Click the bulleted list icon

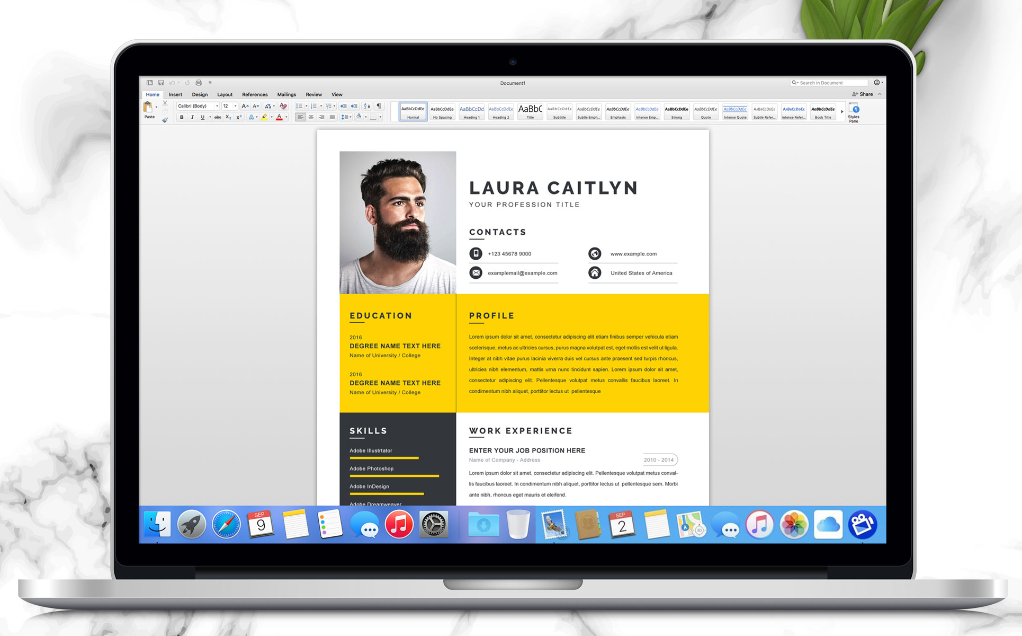(299, 106)
